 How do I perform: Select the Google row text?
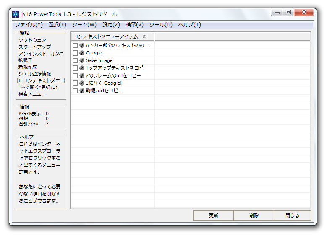click(94, 53)
